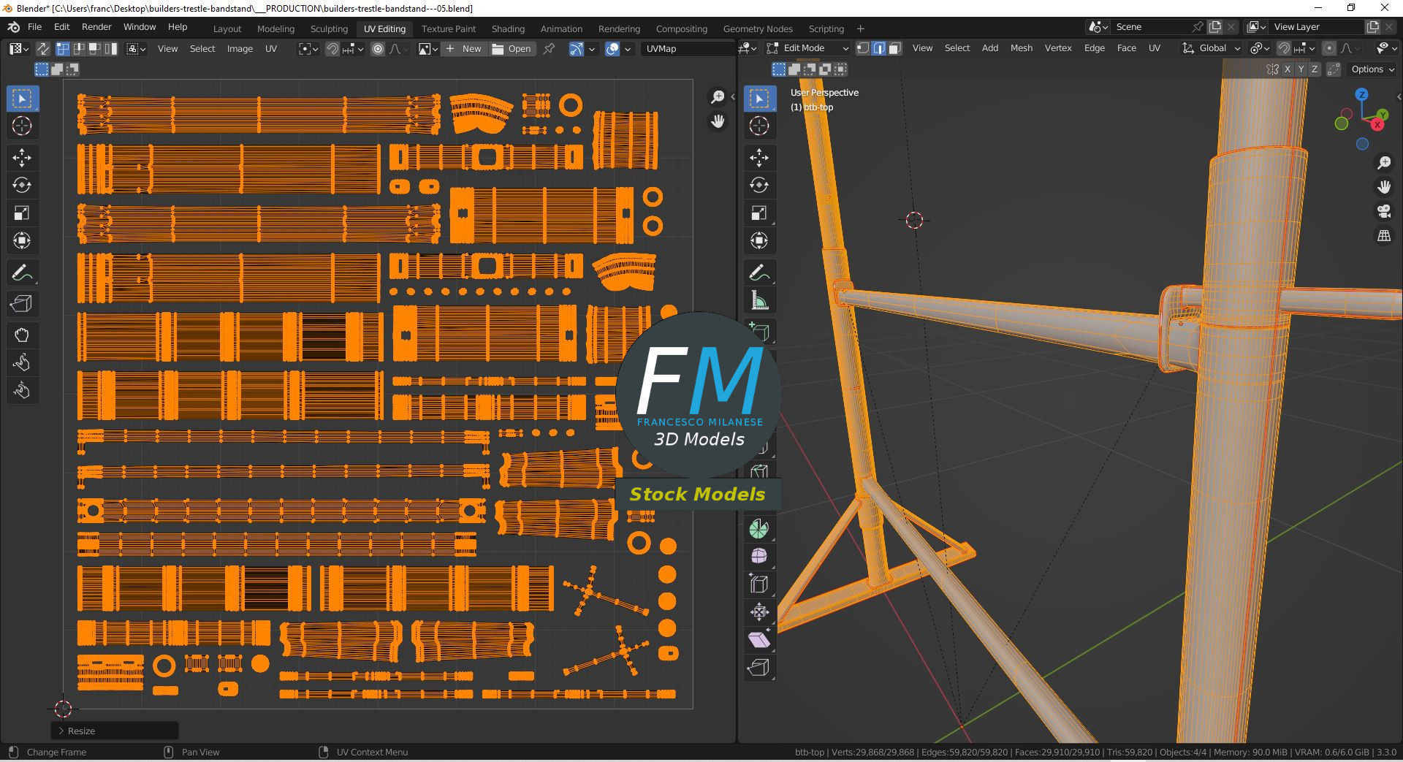Enable UV face select mode
The image size is (1403, 762).
(x=94, y=49)
